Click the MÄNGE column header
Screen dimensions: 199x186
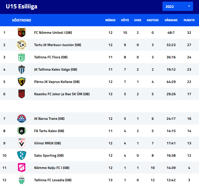coord(111,20)
